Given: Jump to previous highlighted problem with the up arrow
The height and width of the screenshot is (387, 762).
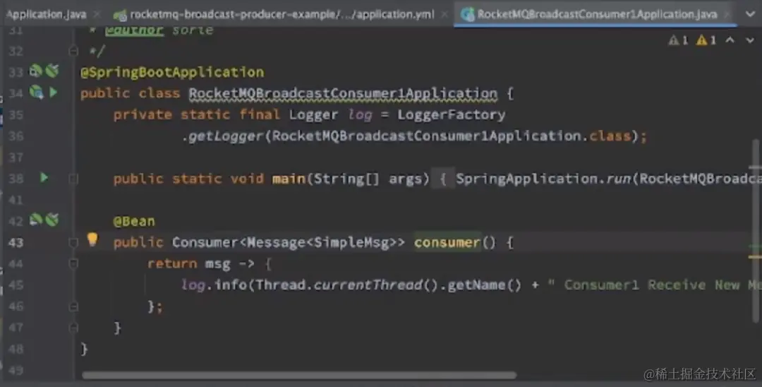Looking at the screenshot, I should point(730,40).
